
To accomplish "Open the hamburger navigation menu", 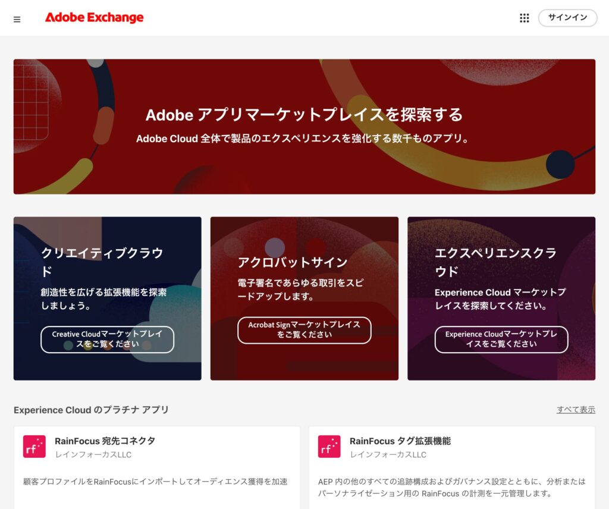I will (x=17, y=19).
